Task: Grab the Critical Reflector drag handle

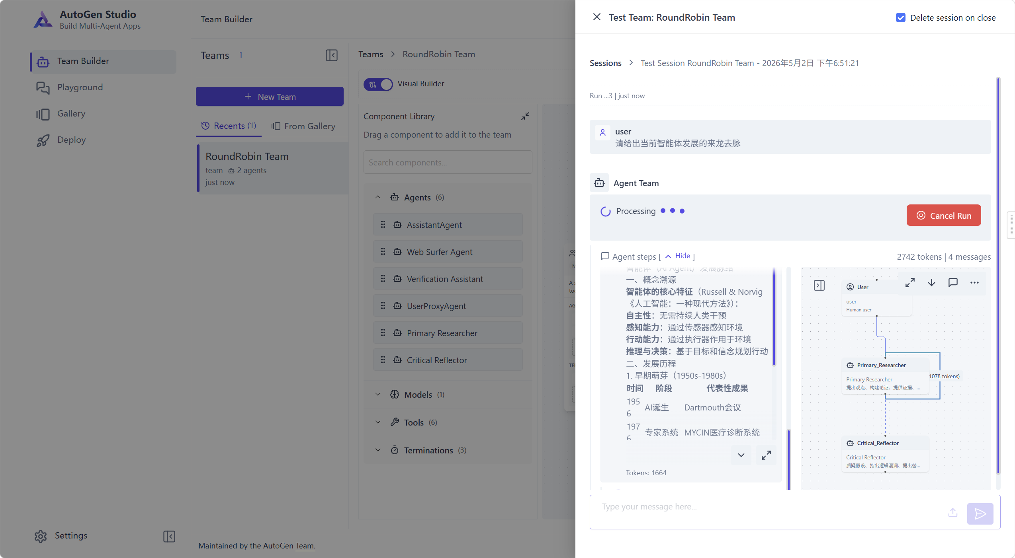Action: (383, 360)
